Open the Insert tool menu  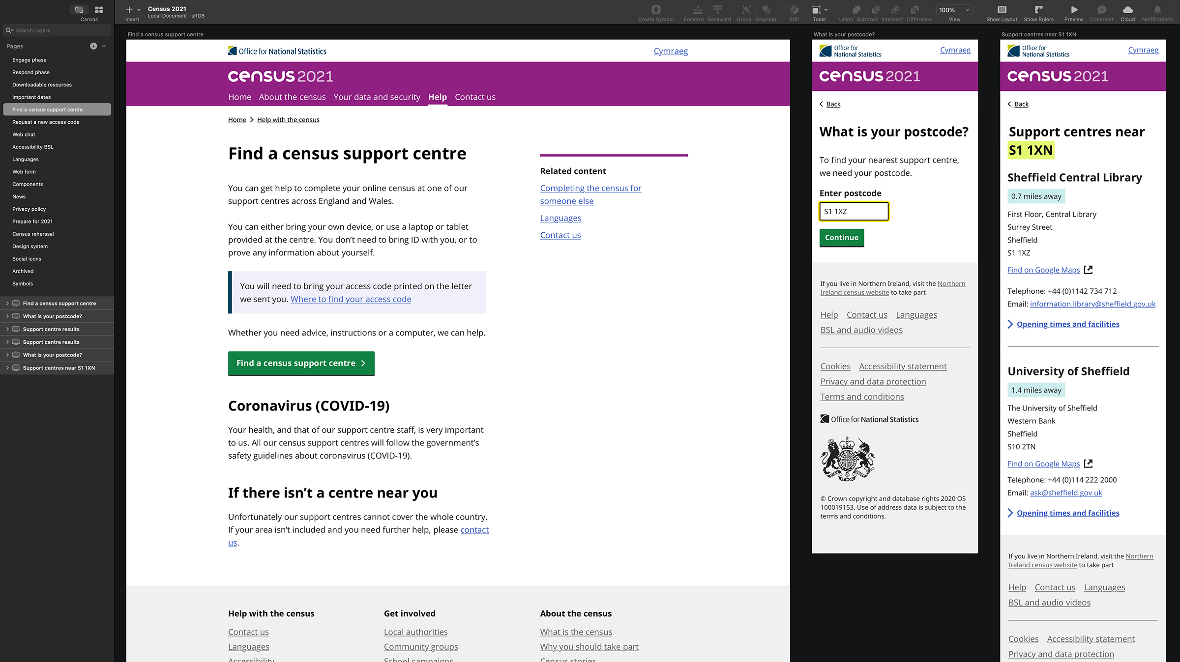click(x=132, y=10)
